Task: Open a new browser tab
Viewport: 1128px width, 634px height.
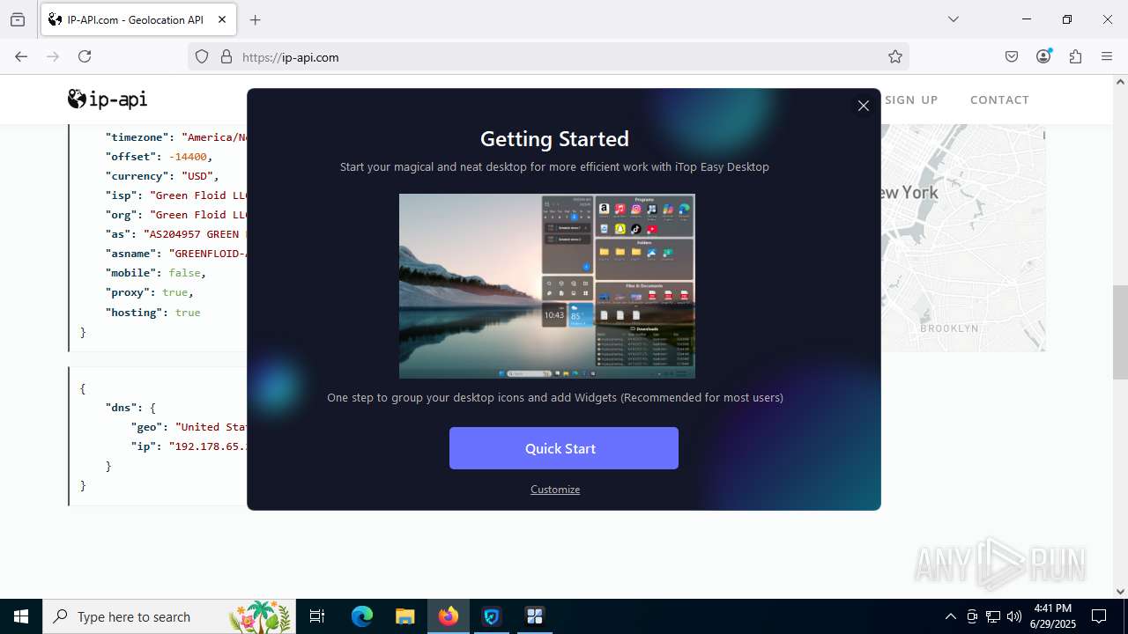Action: (256, 19)
